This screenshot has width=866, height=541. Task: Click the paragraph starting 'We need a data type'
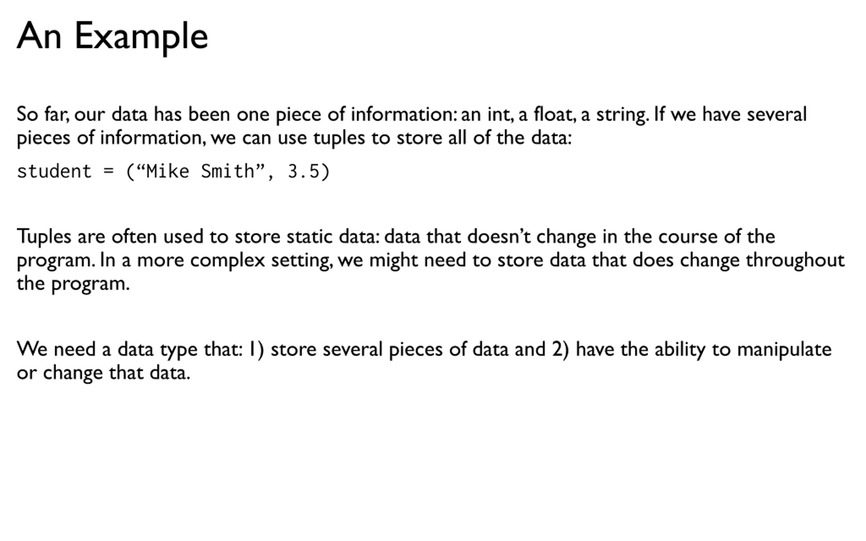(424, 361)
